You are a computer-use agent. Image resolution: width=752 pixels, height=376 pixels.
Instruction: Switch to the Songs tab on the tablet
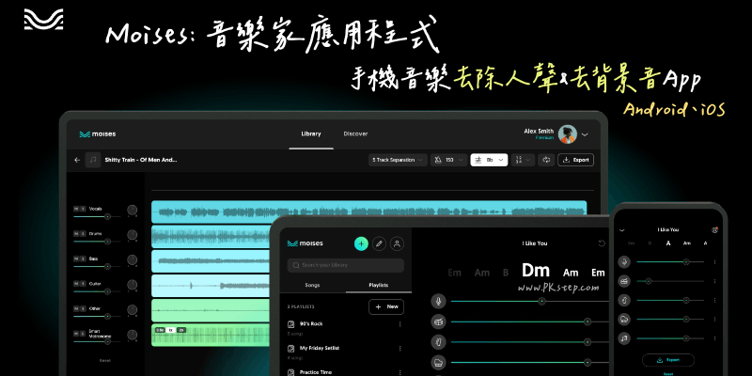312,285
